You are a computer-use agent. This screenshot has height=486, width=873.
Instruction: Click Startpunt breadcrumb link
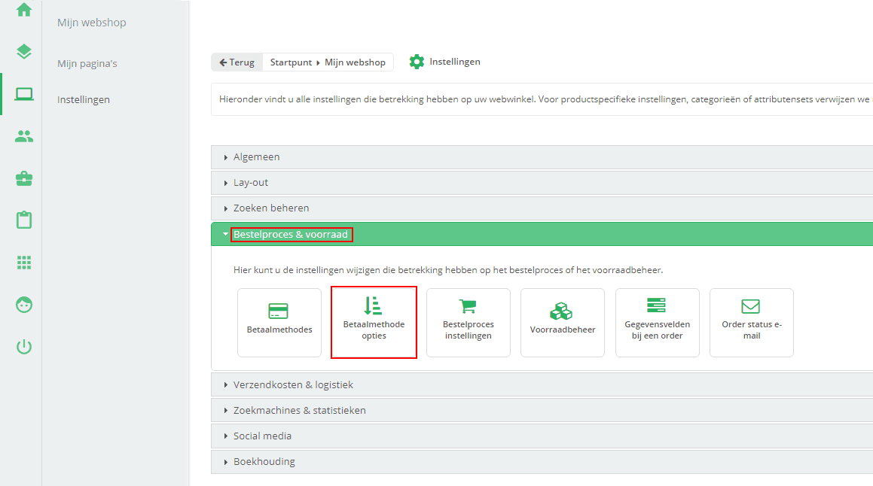[x=291, y=62]
